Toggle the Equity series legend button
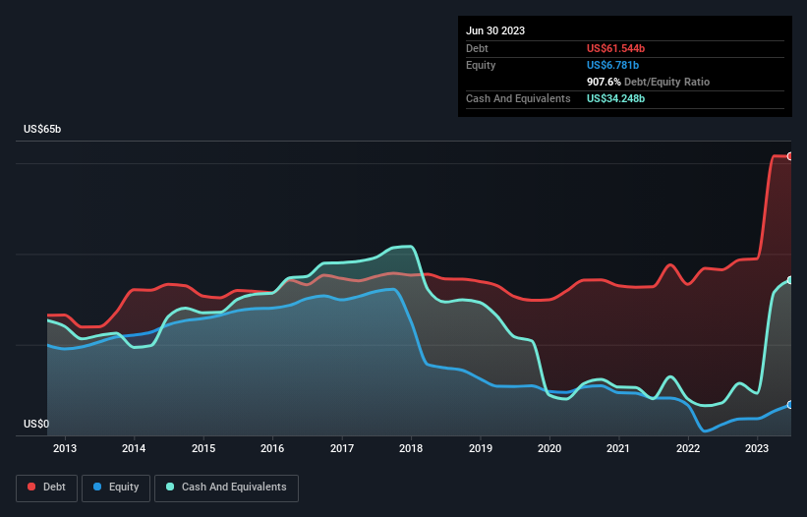The image size is (807, 517). click(116, 488)
